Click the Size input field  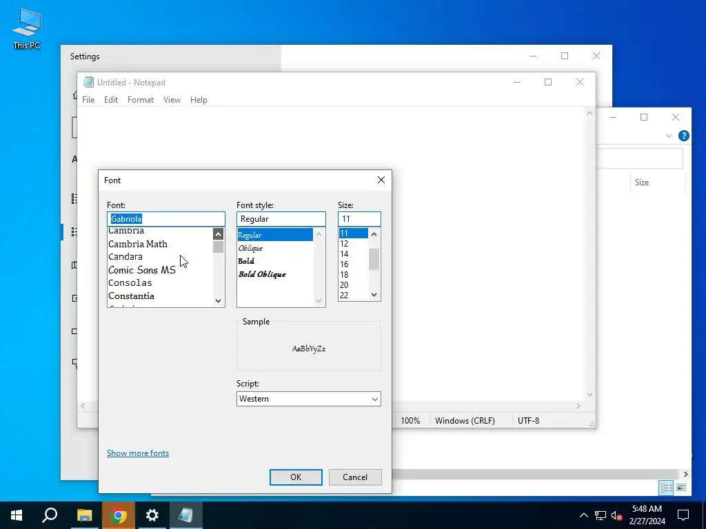click(x=359, y=218)
